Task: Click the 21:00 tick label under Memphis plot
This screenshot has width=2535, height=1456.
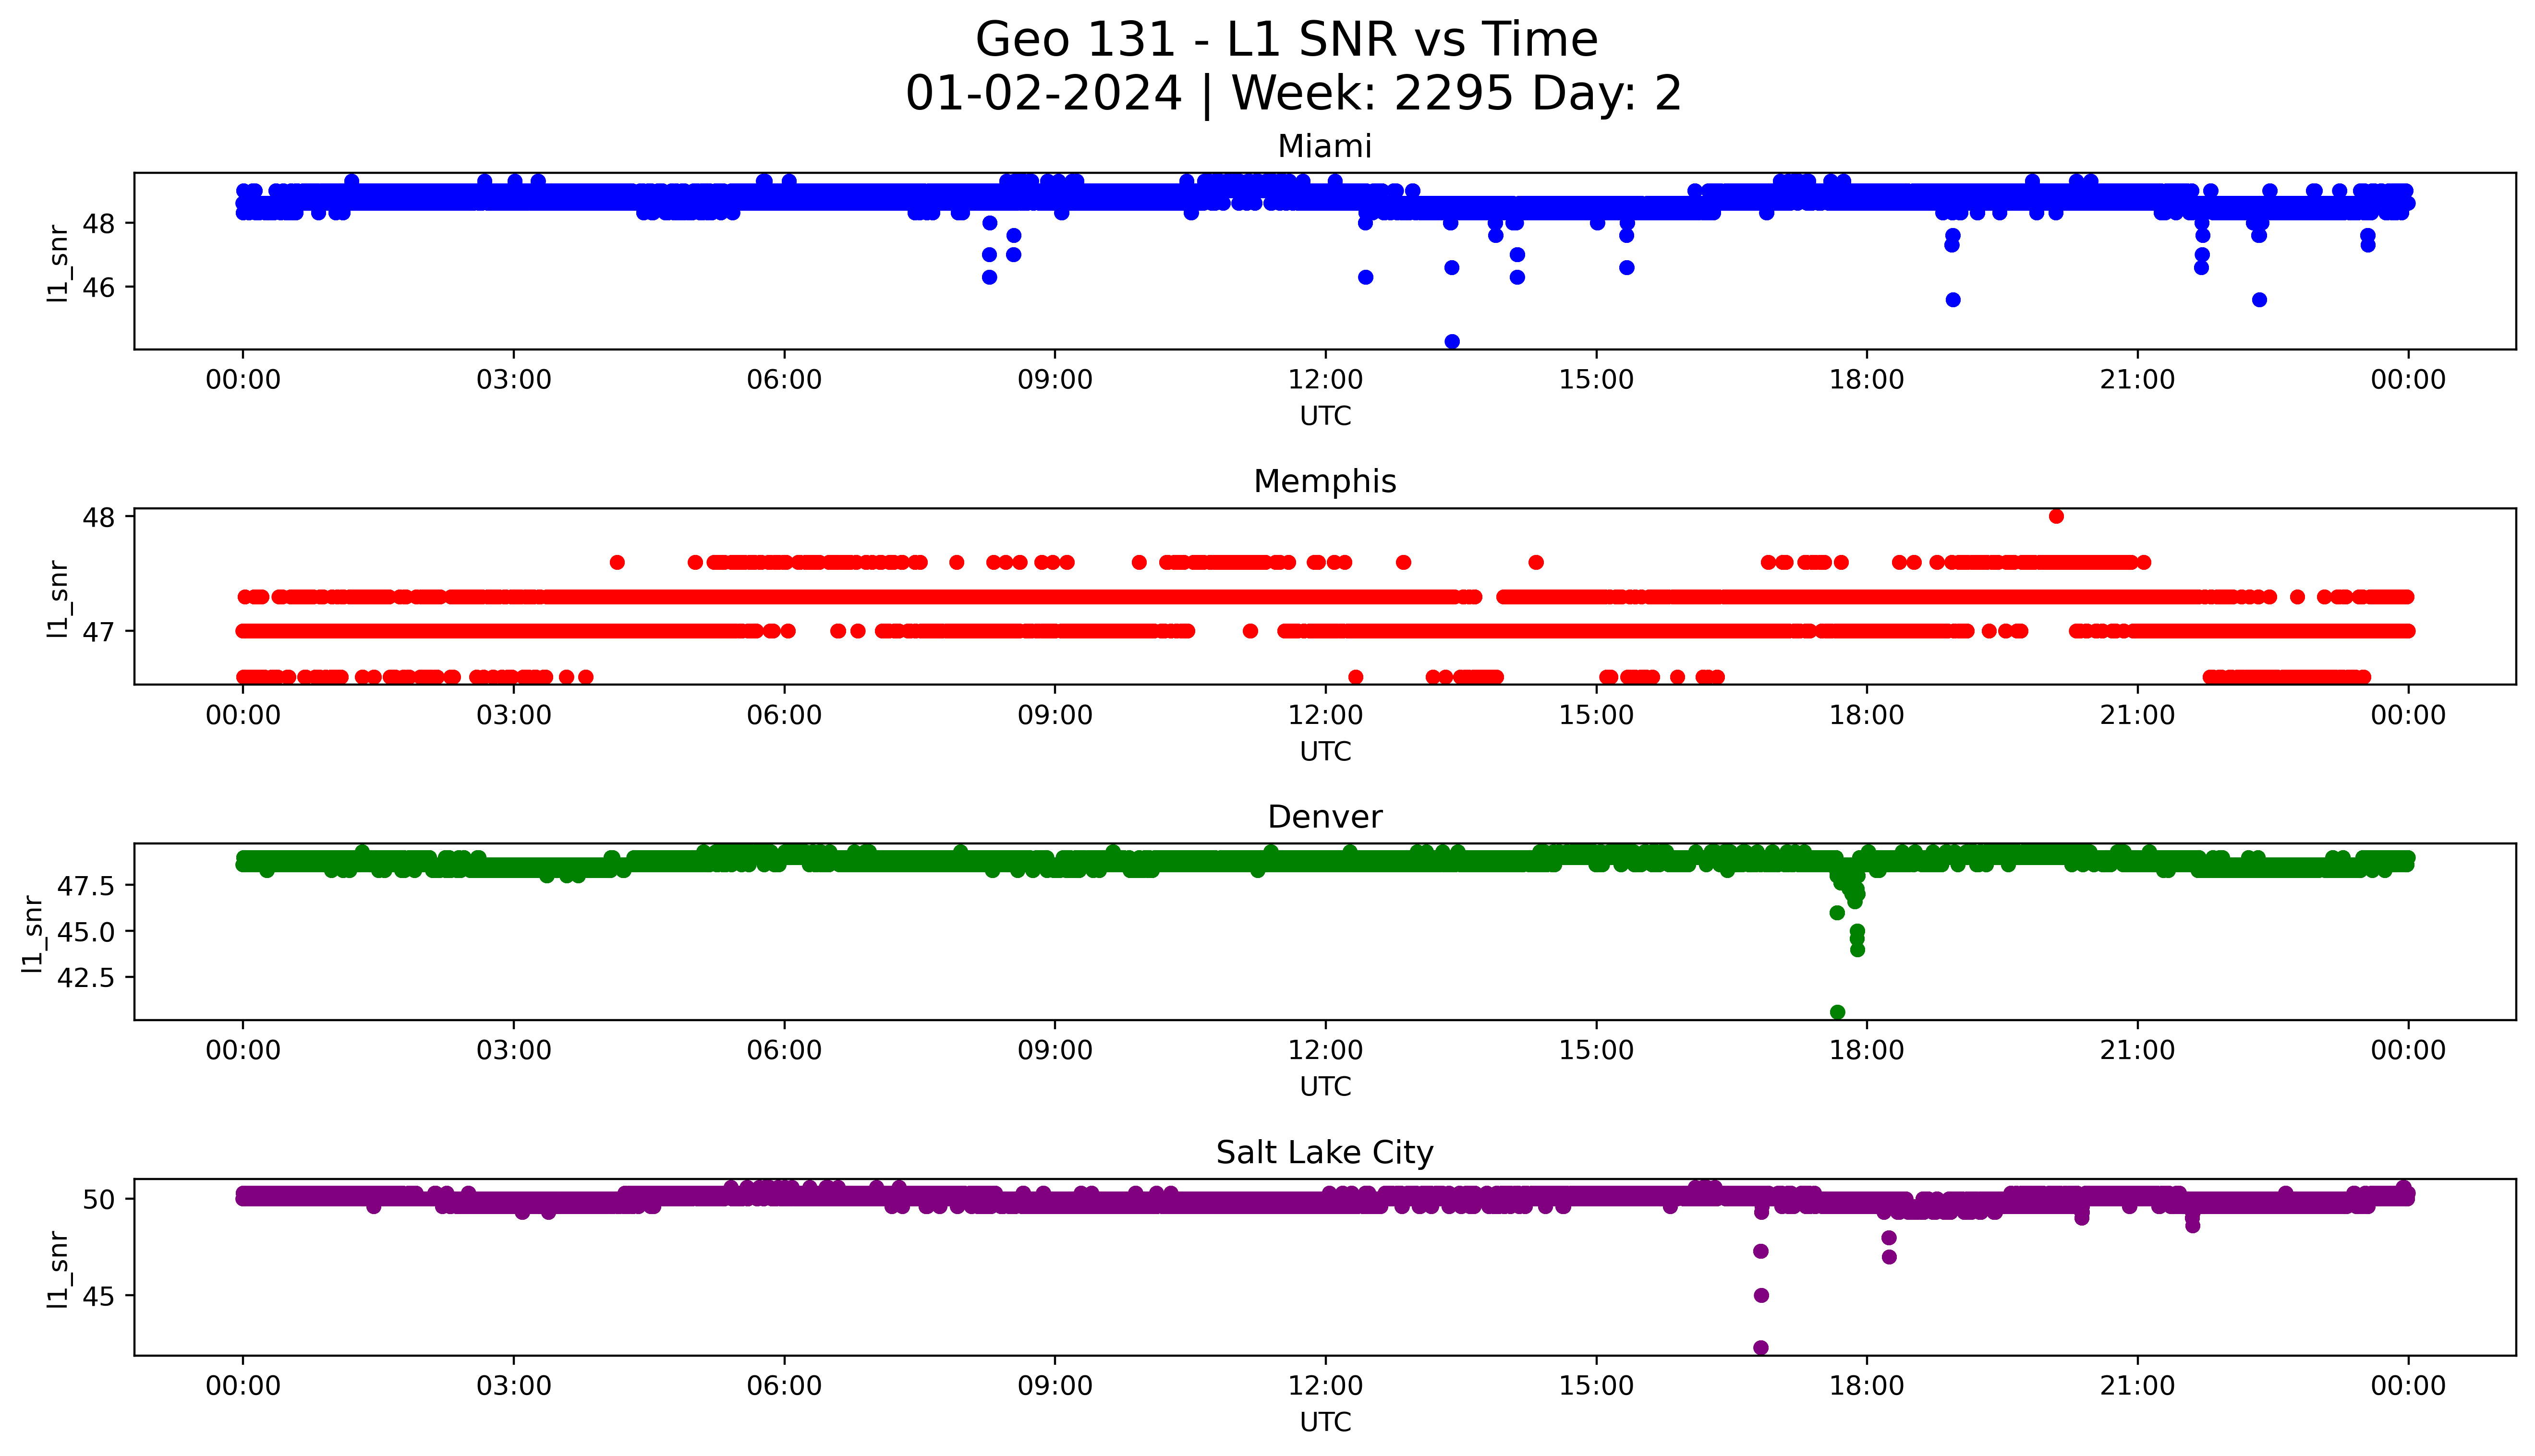Action: coord(2138,715)
